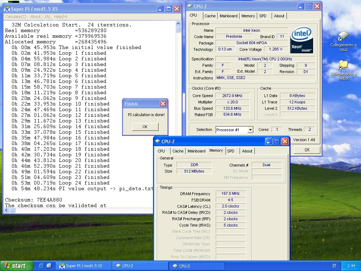The image size is (361, 271).
Task: Open SPD tab in back CPU-Z window
Action: click(263, 16)
